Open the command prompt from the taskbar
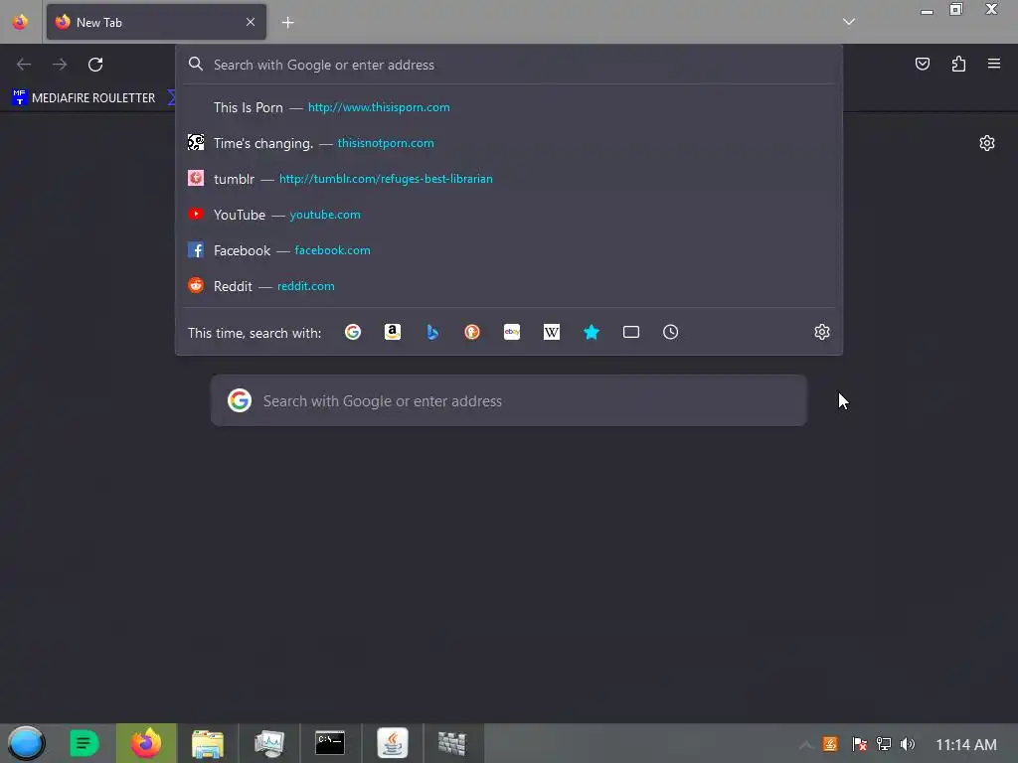The height and width of the screenshot is (763, 1018). pyautogui.click(x=330, y=743)
